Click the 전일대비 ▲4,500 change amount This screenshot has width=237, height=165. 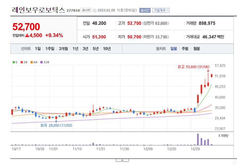[27, 35]
